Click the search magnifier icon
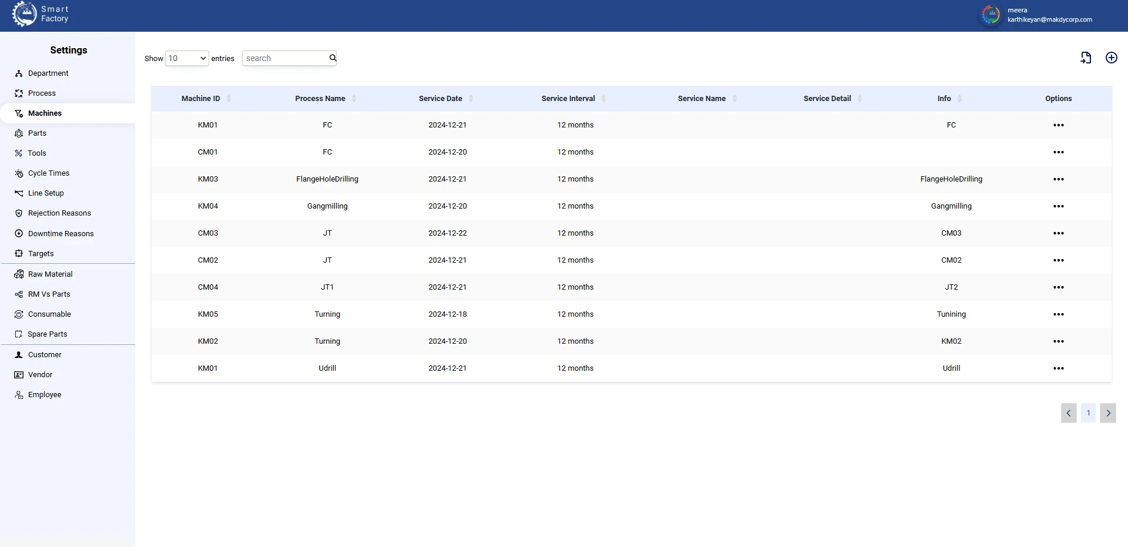1128x547 pixels. [333, 58]
